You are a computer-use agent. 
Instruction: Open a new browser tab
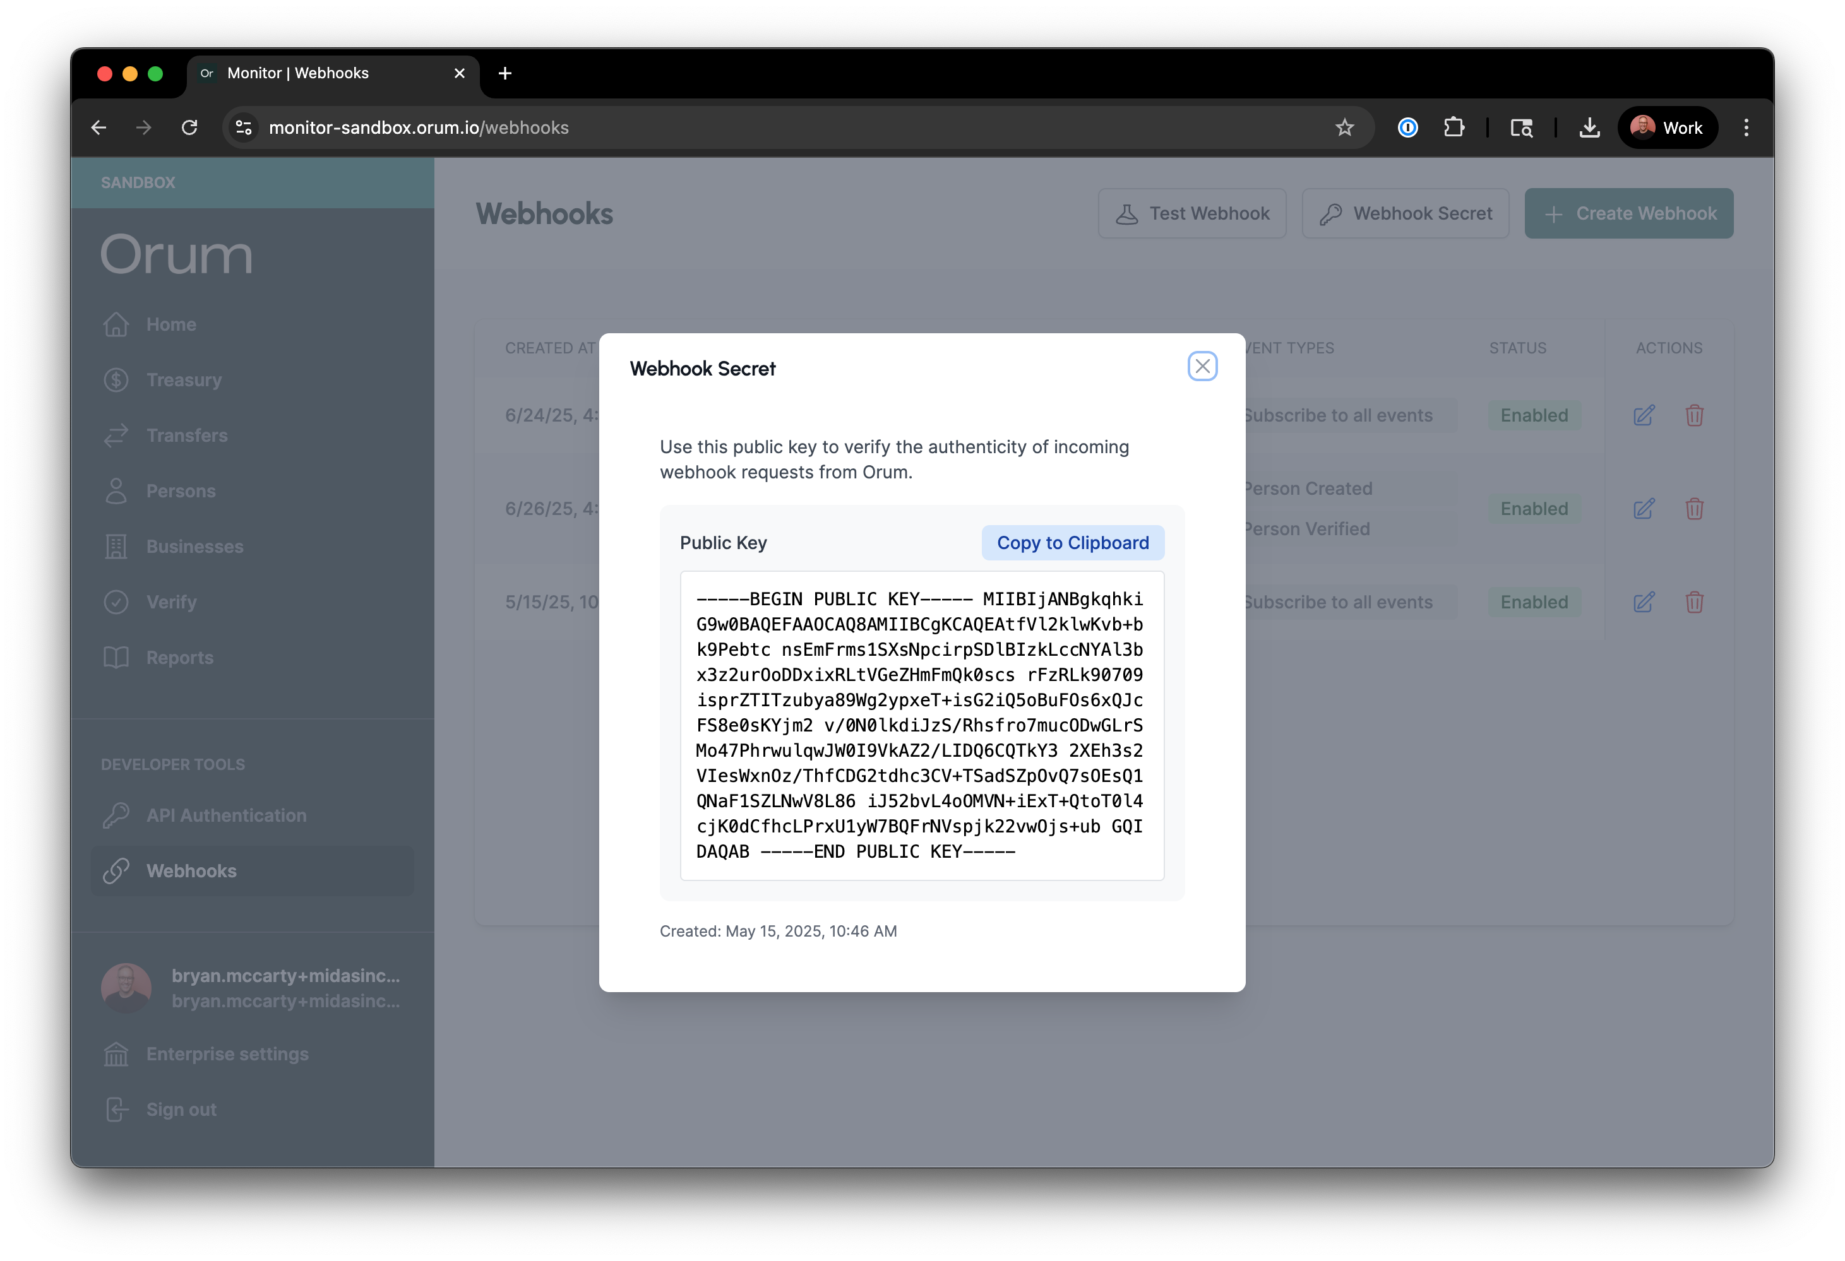(x=505, y=73)
